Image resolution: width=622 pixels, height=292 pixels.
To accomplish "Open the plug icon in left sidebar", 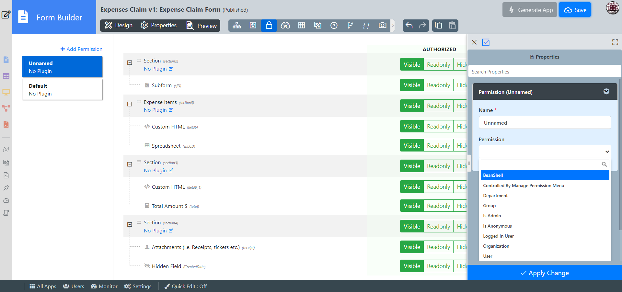I will click(x=6, y=188).
